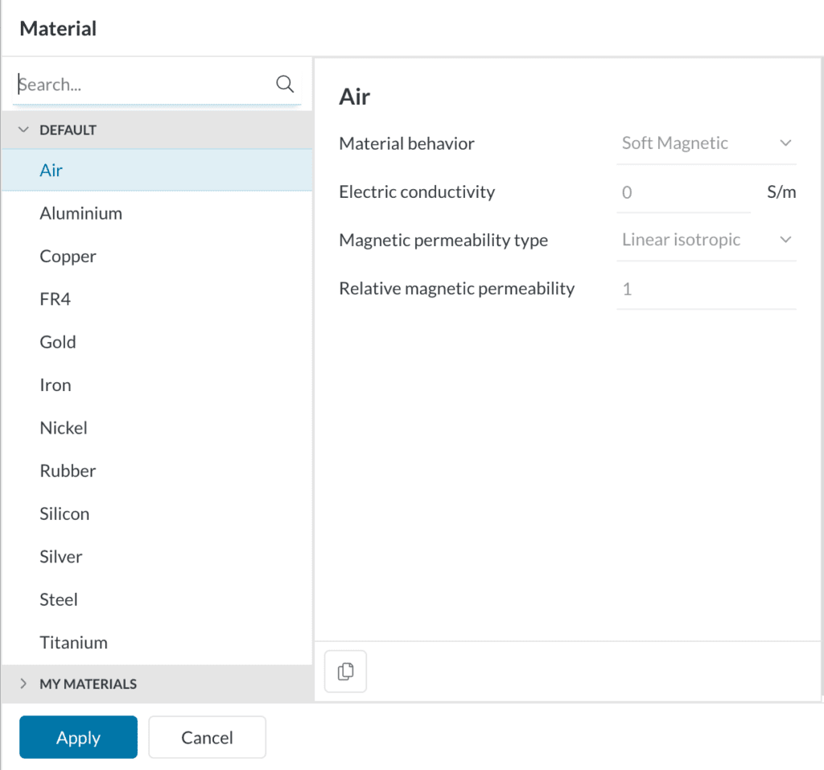The height and width of the screenshot is (770, 824).
Task: Select Air in the material list
Action: tap(51, 171)
